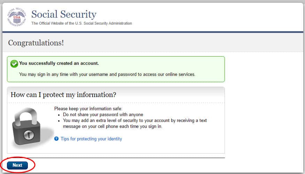Click the dark blue header divider bar
This screenshot has width=305, height=174.
152,32
